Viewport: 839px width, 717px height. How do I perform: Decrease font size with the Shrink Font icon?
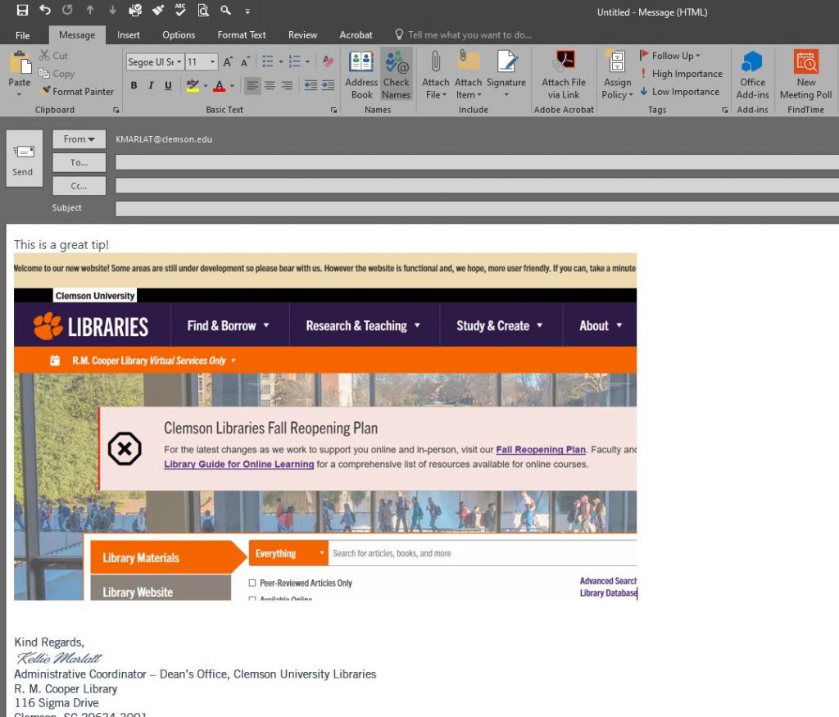(x=245, y=62)
